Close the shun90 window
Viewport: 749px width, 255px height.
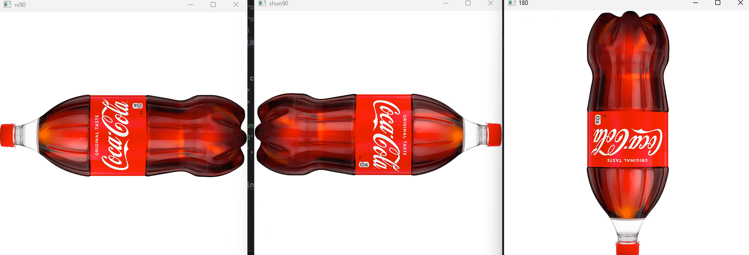[x=491, y=3]
